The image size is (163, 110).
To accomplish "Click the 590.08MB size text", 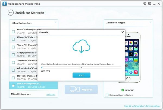I will coord(21,48).
